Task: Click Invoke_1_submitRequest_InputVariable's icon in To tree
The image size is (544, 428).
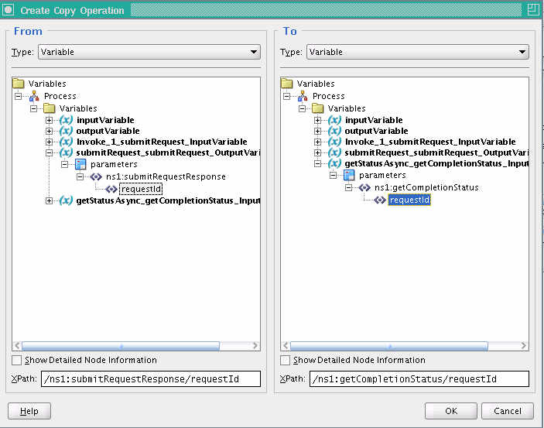Action: click(334, 142)
